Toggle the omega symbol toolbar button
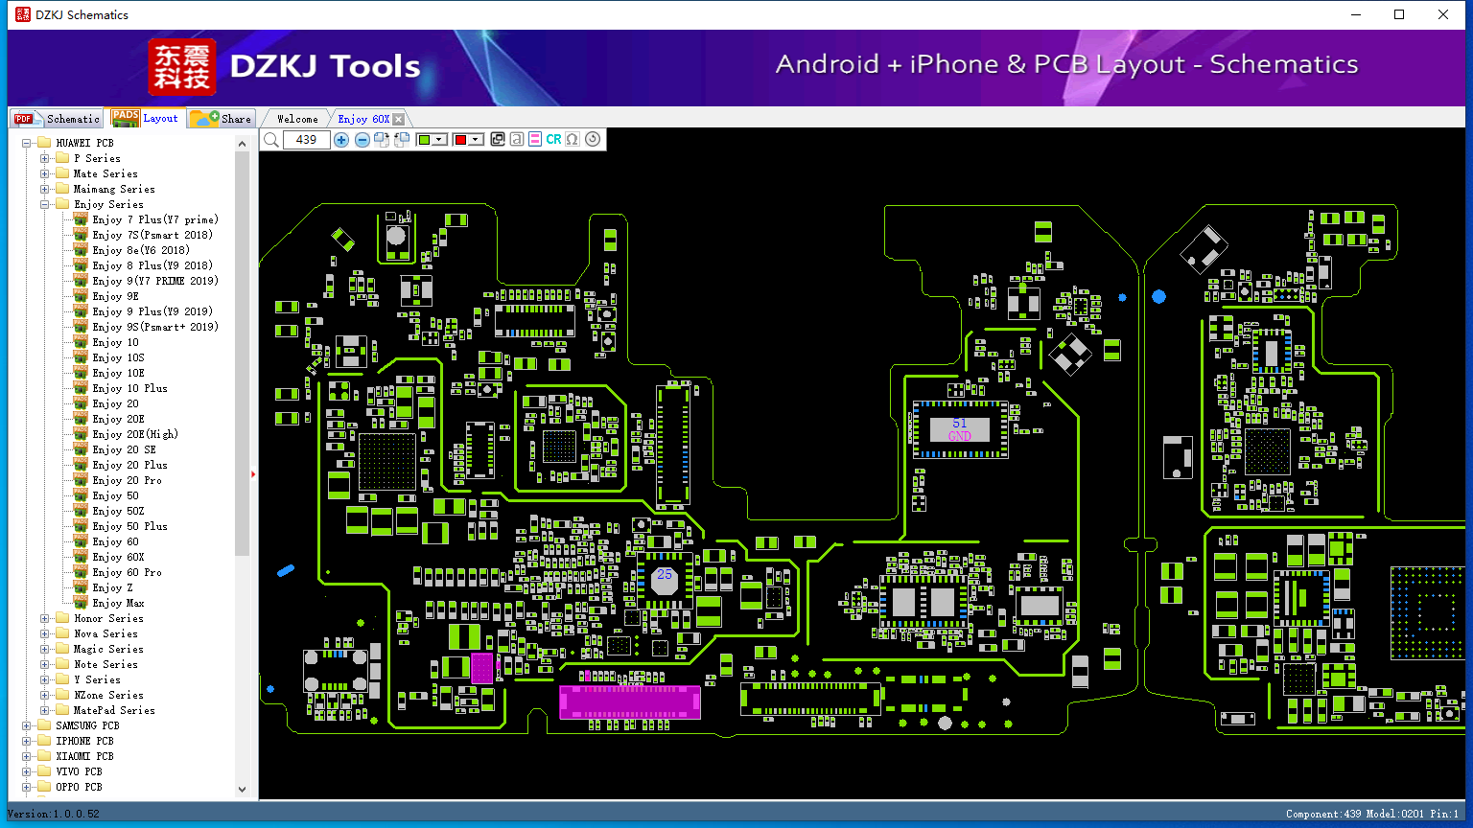Viewport: 1473px width, 828px height. 573,140
